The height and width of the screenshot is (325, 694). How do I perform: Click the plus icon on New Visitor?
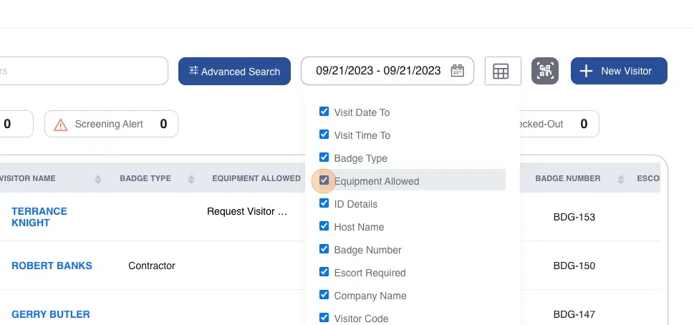[x=586, y=71]
